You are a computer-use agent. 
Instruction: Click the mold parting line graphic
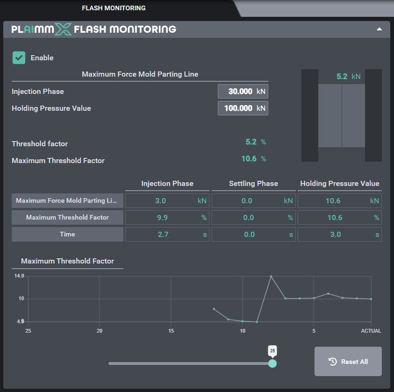click(x=342, y=115)
